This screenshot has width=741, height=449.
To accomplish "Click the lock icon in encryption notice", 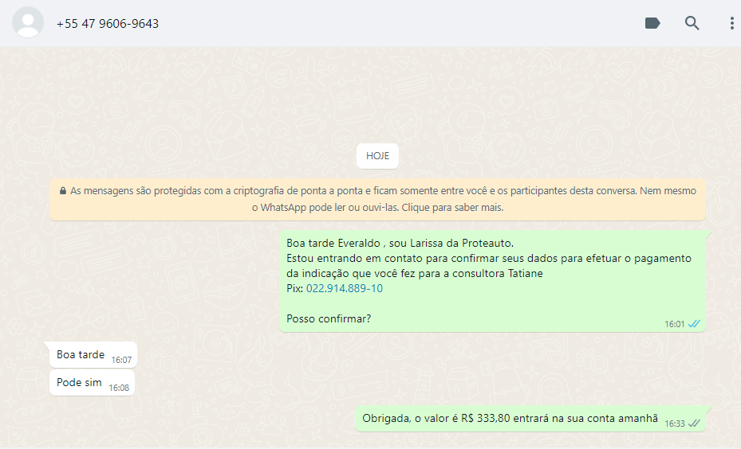I will (62, 191).
